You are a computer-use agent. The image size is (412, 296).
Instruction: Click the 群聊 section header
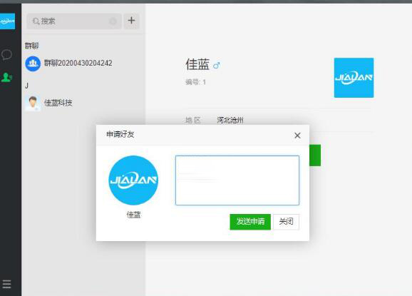31,46
